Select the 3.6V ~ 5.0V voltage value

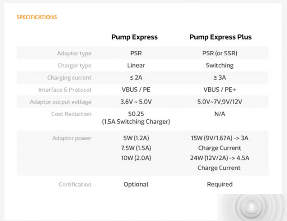(x=136, y=102)
